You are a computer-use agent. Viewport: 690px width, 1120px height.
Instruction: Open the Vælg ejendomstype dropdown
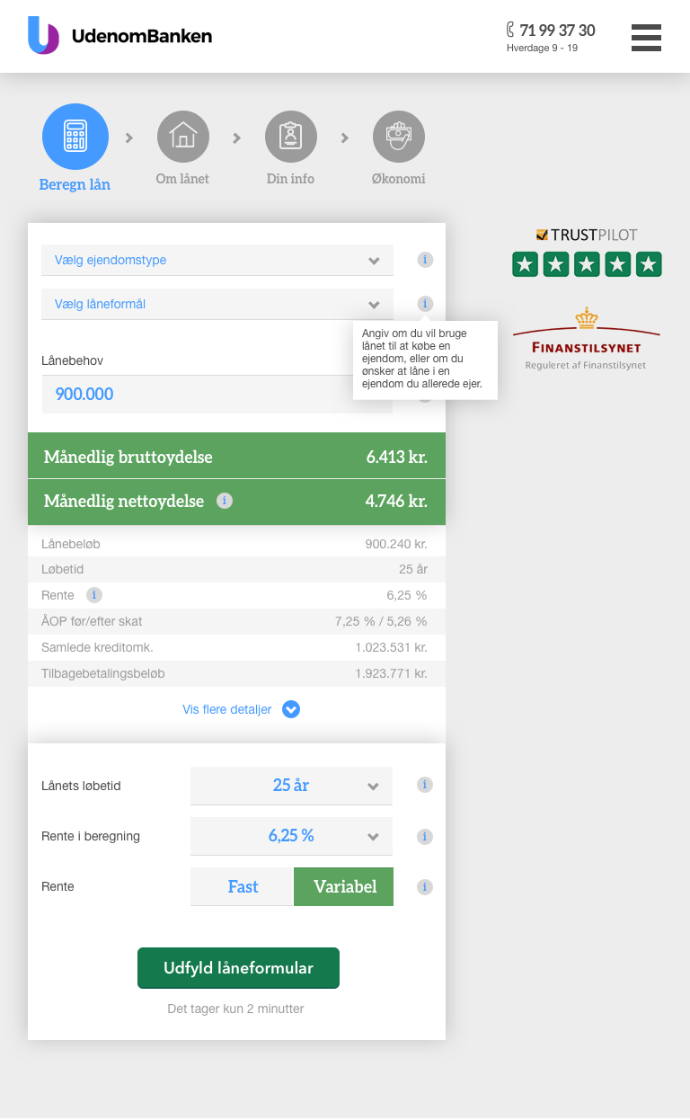coord(217,260)
